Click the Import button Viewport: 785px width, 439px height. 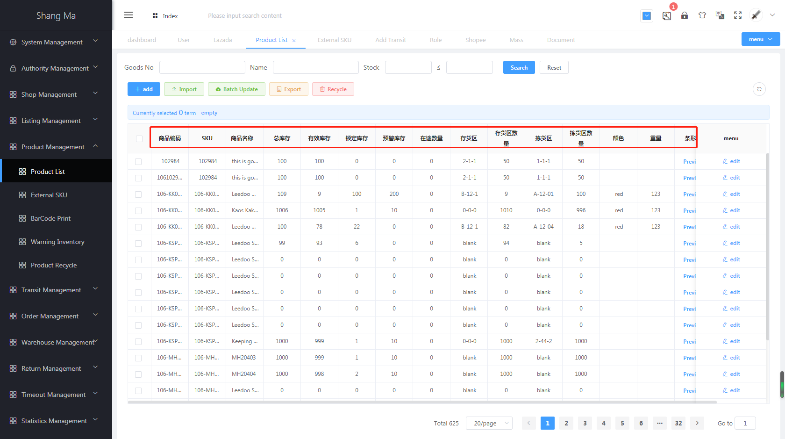click(x=184, y=89)
